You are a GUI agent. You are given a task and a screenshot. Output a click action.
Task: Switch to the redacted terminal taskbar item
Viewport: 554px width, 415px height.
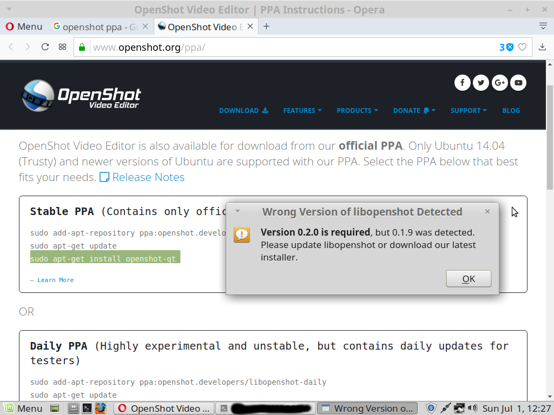point(265,409)
